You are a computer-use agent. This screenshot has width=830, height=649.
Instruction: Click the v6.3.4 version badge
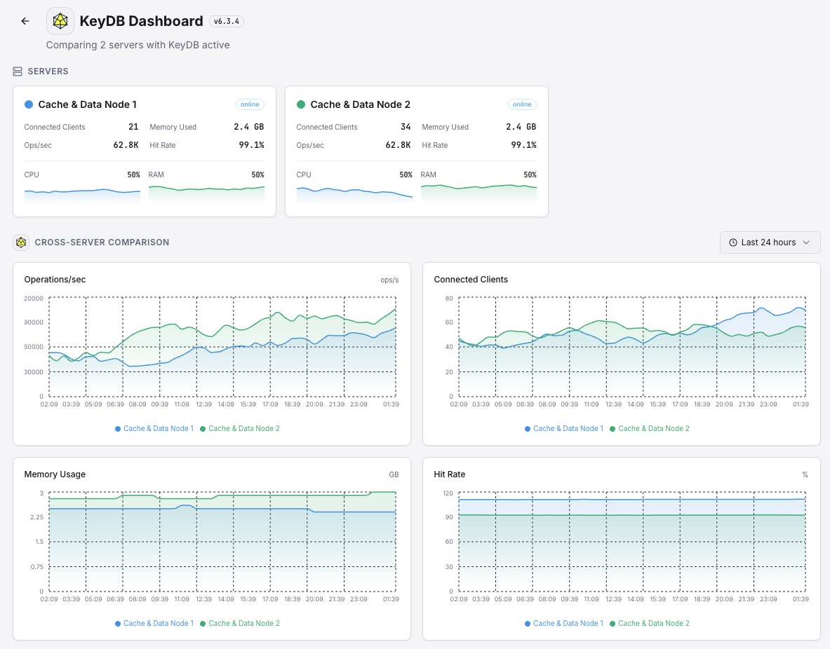point(227,22)
